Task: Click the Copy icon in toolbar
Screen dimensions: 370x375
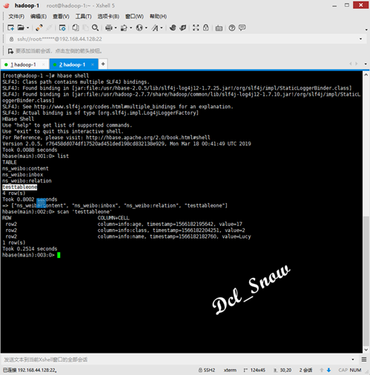Action: pos(76,27)
